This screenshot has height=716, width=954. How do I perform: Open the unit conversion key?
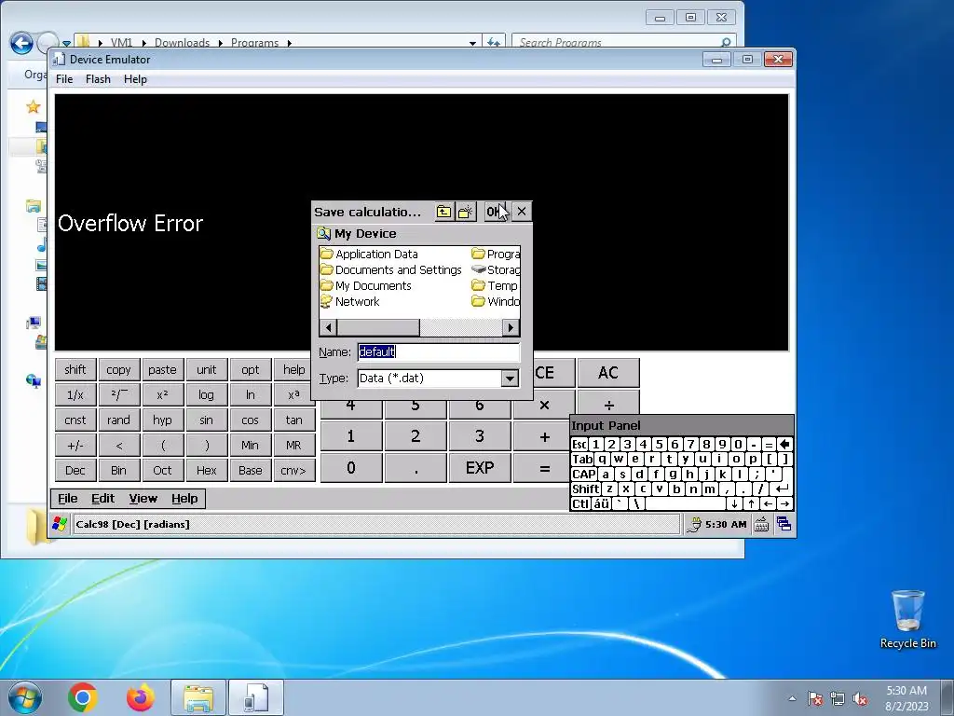206,369
